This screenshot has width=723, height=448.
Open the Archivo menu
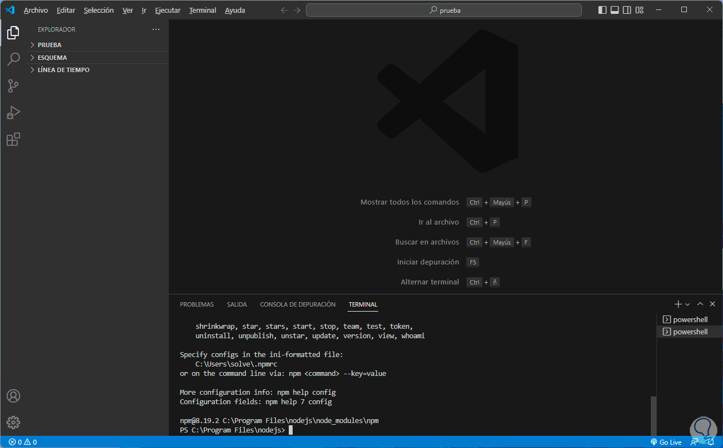[x=36, y=11]
